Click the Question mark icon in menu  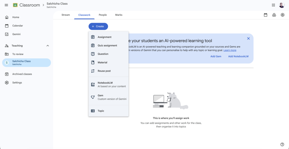coord(93,54)
